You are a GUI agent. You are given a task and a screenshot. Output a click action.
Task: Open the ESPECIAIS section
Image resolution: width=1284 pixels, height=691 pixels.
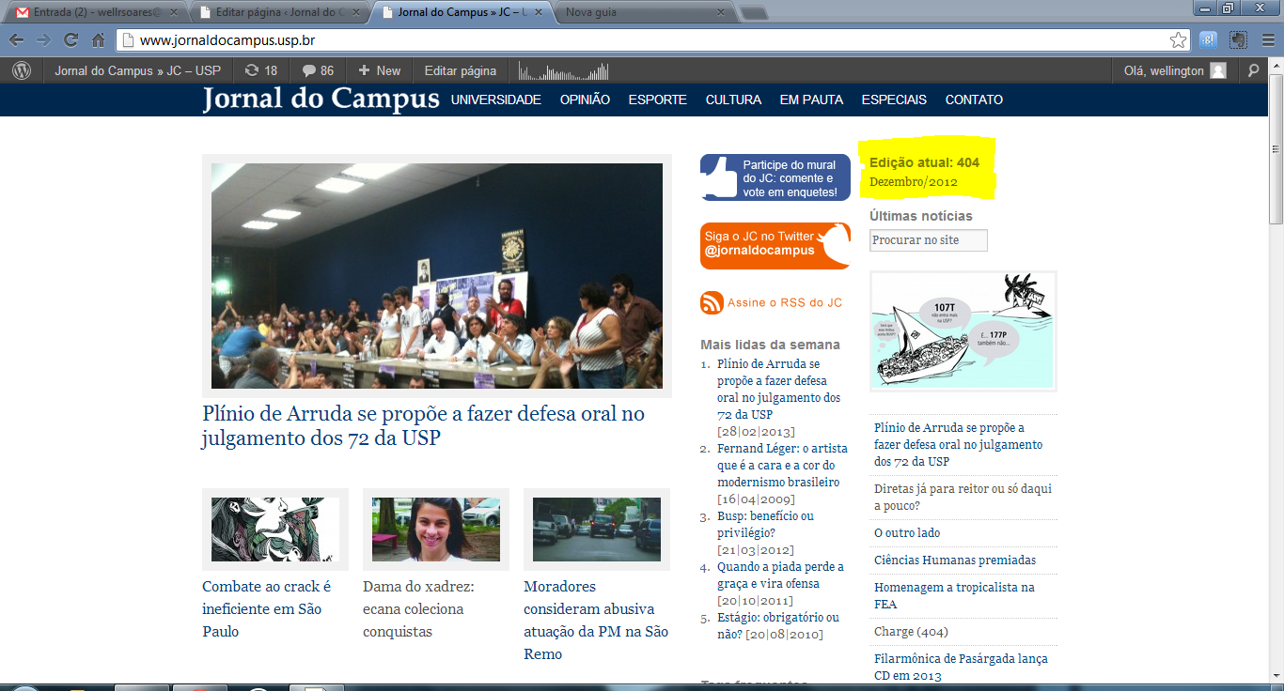(x=894, y=100)
